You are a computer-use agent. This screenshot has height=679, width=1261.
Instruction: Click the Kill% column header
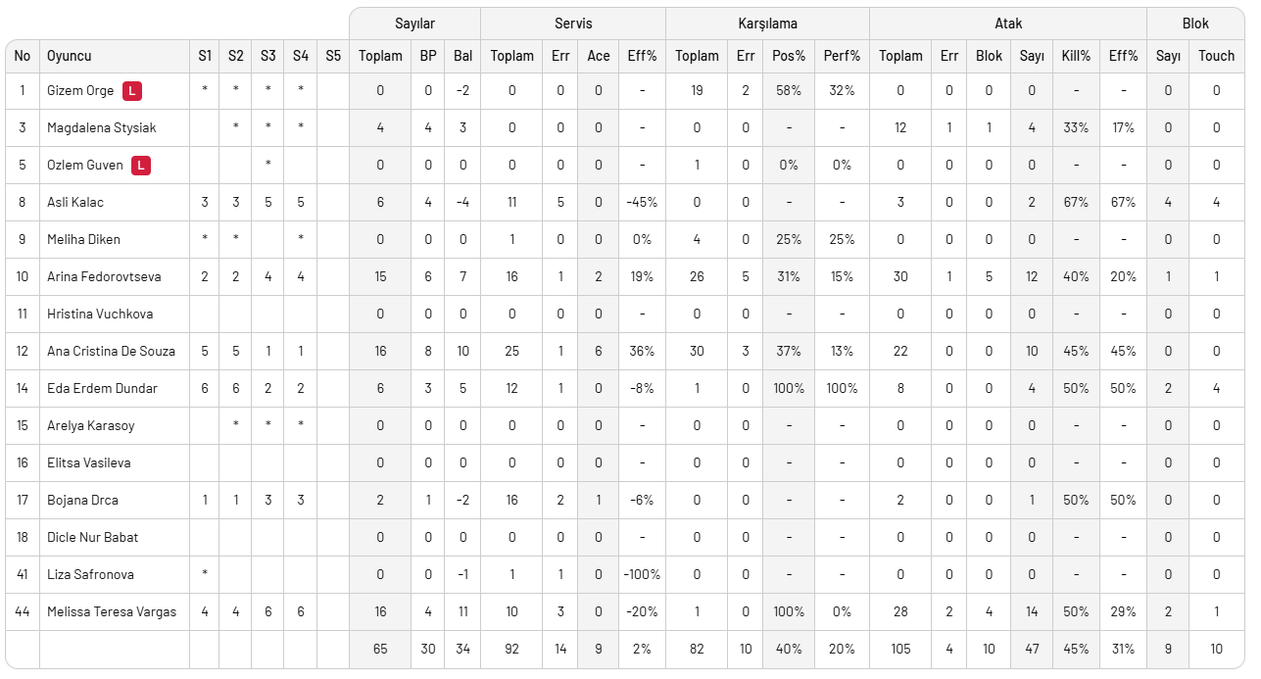tap(1076, 56)
